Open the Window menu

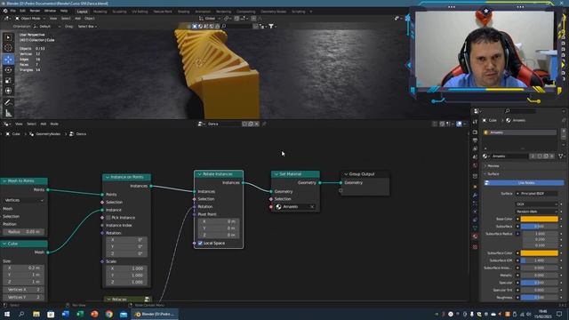[50, 12]
